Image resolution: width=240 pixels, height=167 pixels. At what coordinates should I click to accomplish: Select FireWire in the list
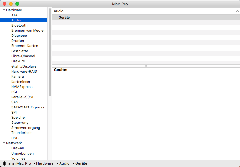tap(18, 61)
